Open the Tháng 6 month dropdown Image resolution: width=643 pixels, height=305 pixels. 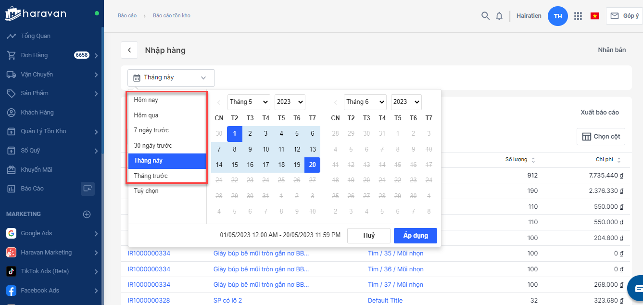coord(365,102)
